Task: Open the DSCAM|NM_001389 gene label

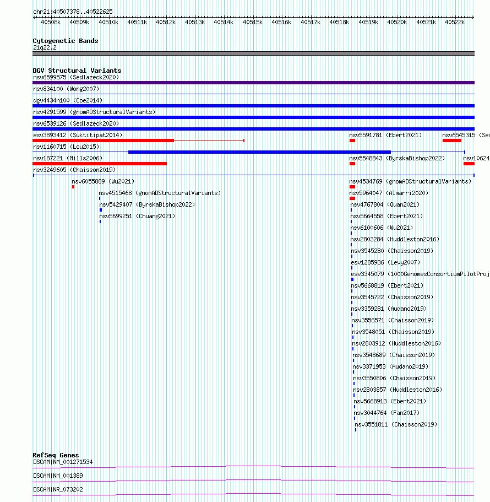Action: [x=58, y=476]
